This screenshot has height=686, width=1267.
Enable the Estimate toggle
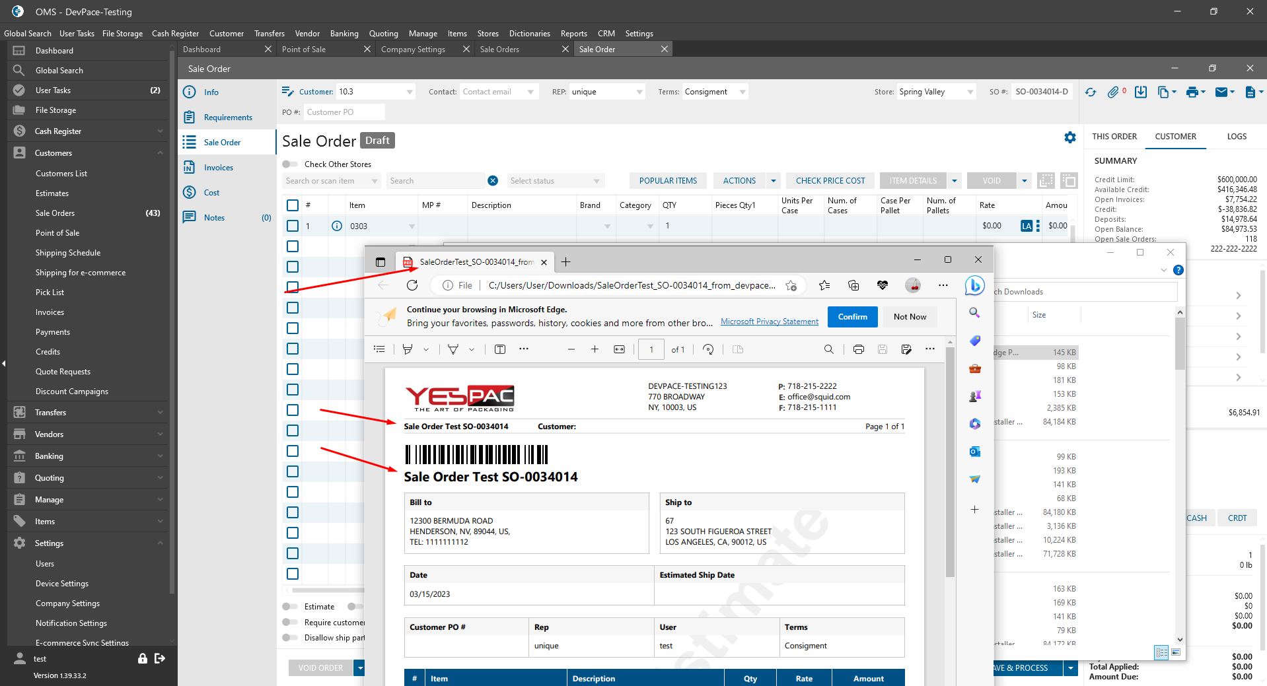point(290,607)
